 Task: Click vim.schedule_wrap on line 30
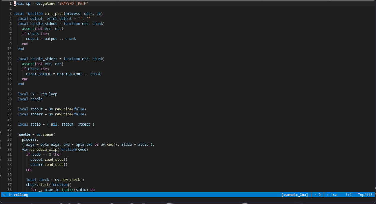tap(39, 150)
